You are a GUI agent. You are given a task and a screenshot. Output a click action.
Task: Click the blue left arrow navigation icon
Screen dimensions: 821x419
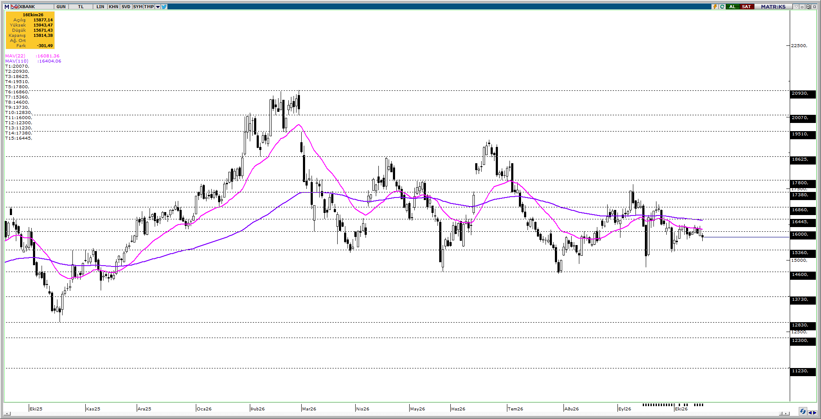(x=810, y=413)
